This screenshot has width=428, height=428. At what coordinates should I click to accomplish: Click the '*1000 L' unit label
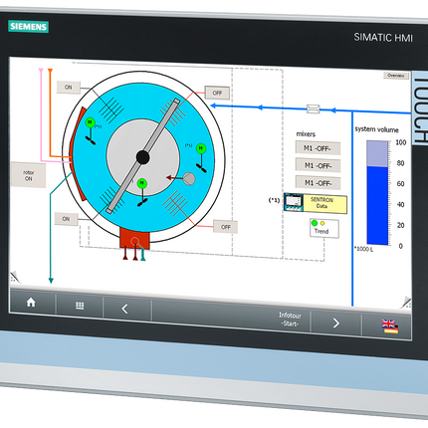[363, 249]
